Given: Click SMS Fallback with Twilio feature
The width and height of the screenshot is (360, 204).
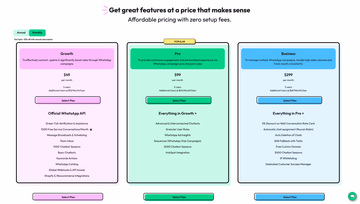Looking at the screenshot, I should (x=288, y=141).
